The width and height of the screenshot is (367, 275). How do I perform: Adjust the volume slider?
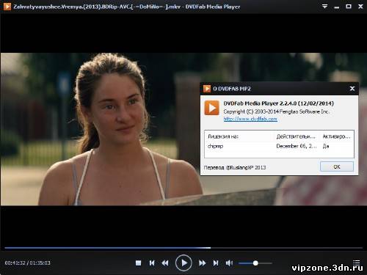[x=255, y=263]
